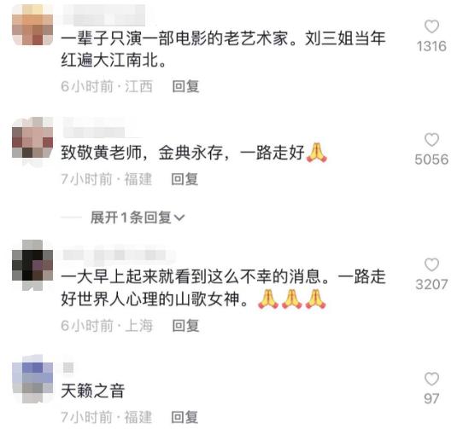
Task: Open avatar of 致敬黄老师 commenter
Action: (x=32, y=137)
